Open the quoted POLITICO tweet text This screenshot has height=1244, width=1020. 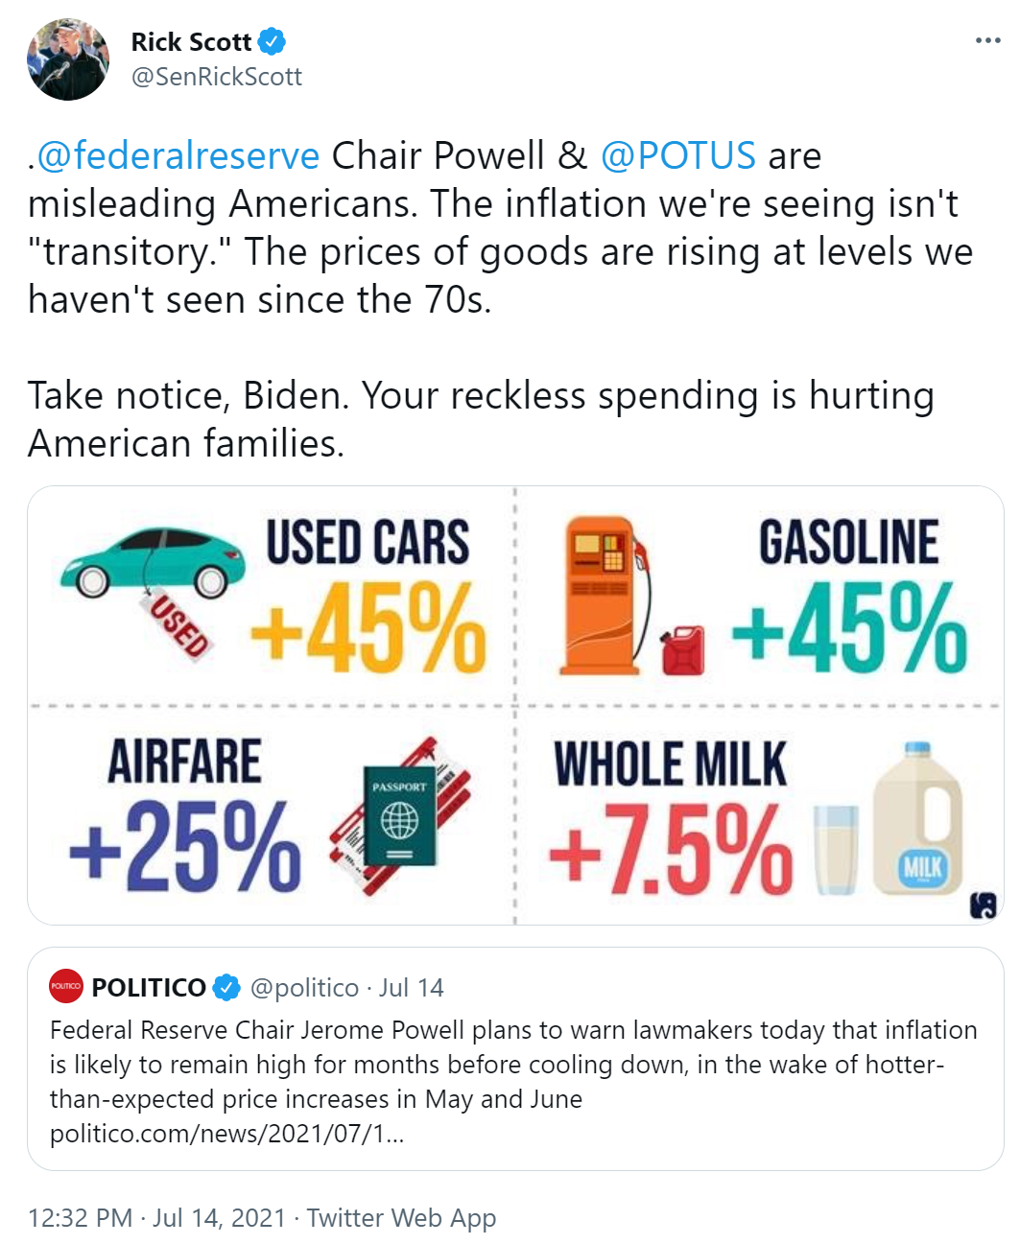tap(513, 1082)
